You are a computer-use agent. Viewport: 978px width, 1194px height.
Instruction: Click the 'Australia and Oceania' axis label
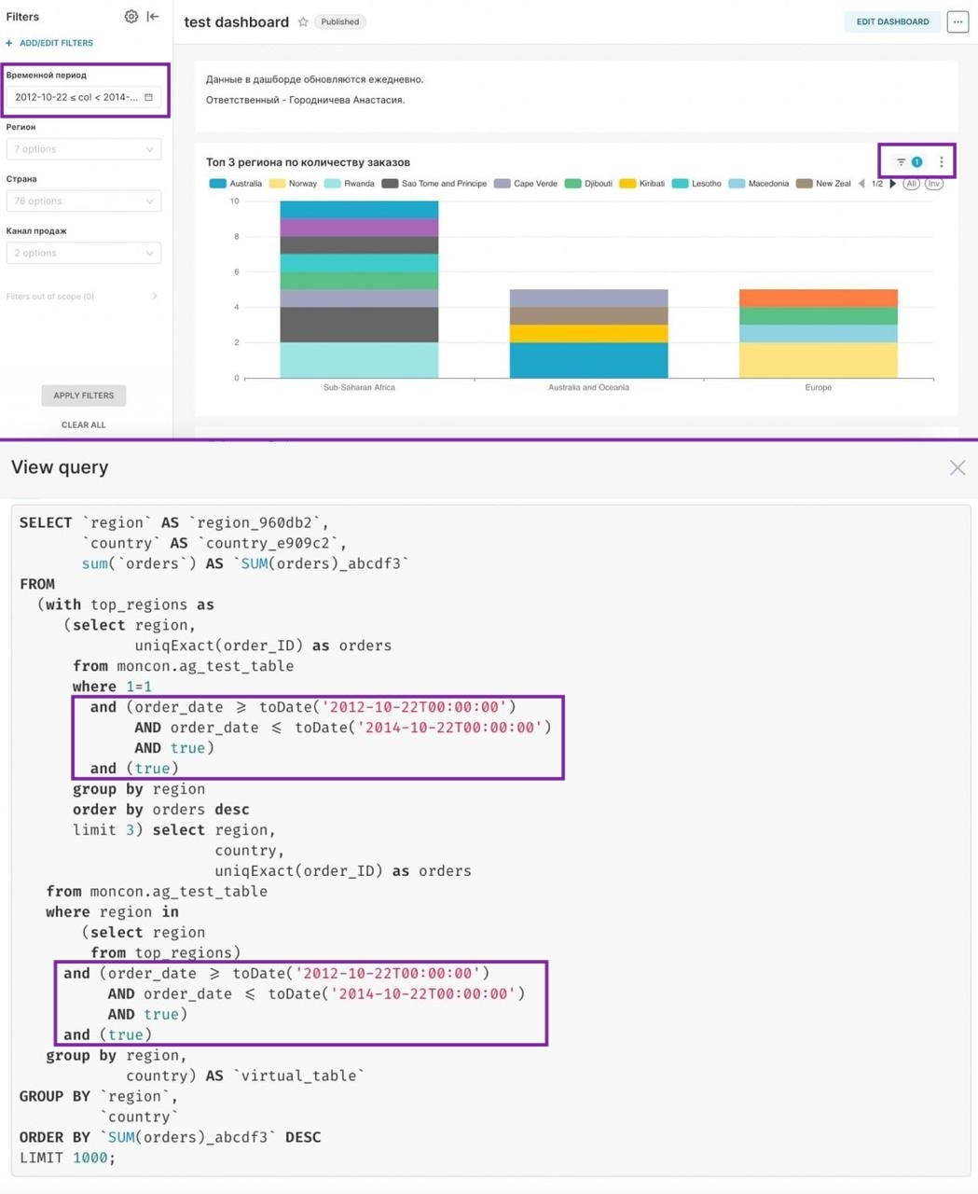[x=588, y=387]
